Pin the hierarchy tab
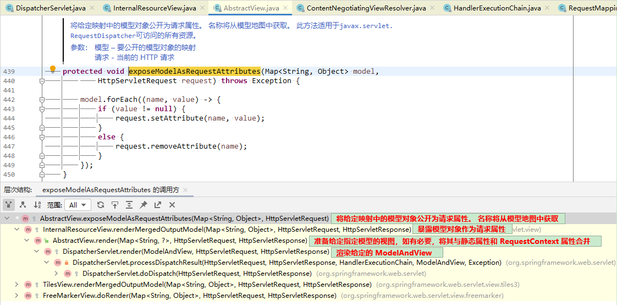 [144, 205]
